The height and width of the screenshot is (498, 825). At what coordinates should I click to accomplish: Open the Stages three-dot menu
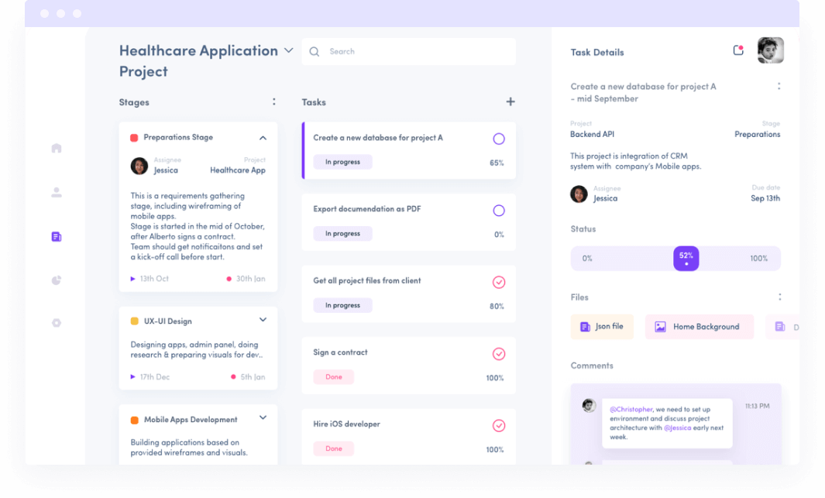(273, 101)
